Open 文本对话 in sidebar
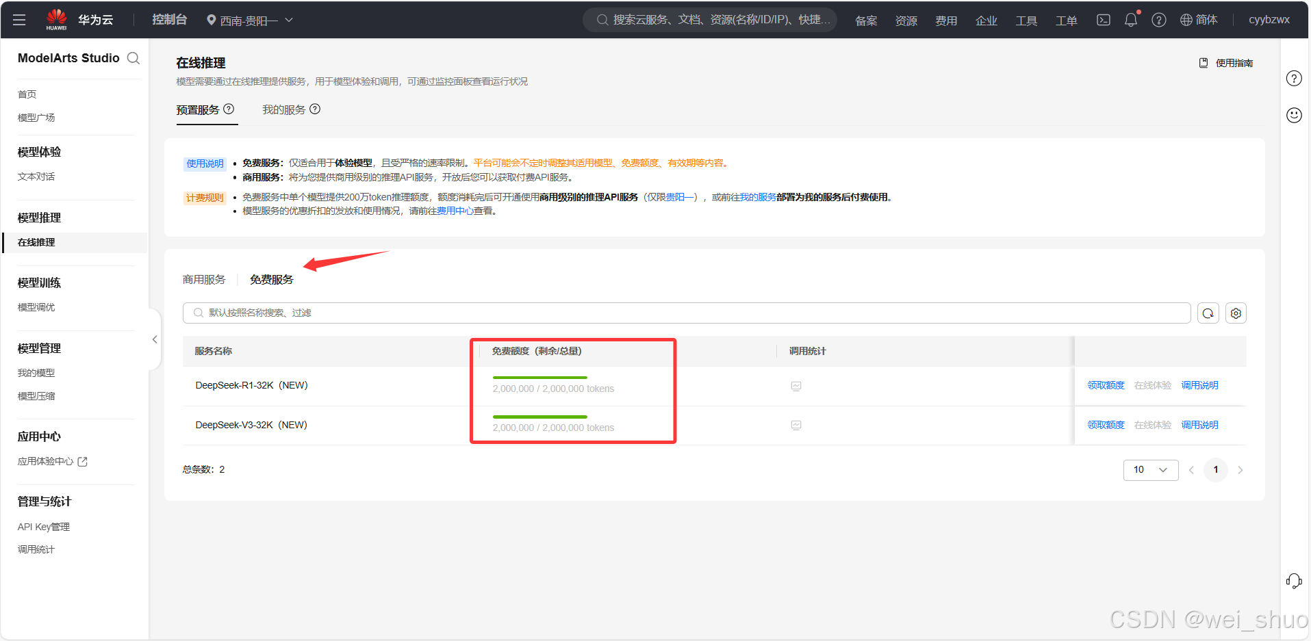The width and height of the screenshot is (1311, 641). coord(36,176)
